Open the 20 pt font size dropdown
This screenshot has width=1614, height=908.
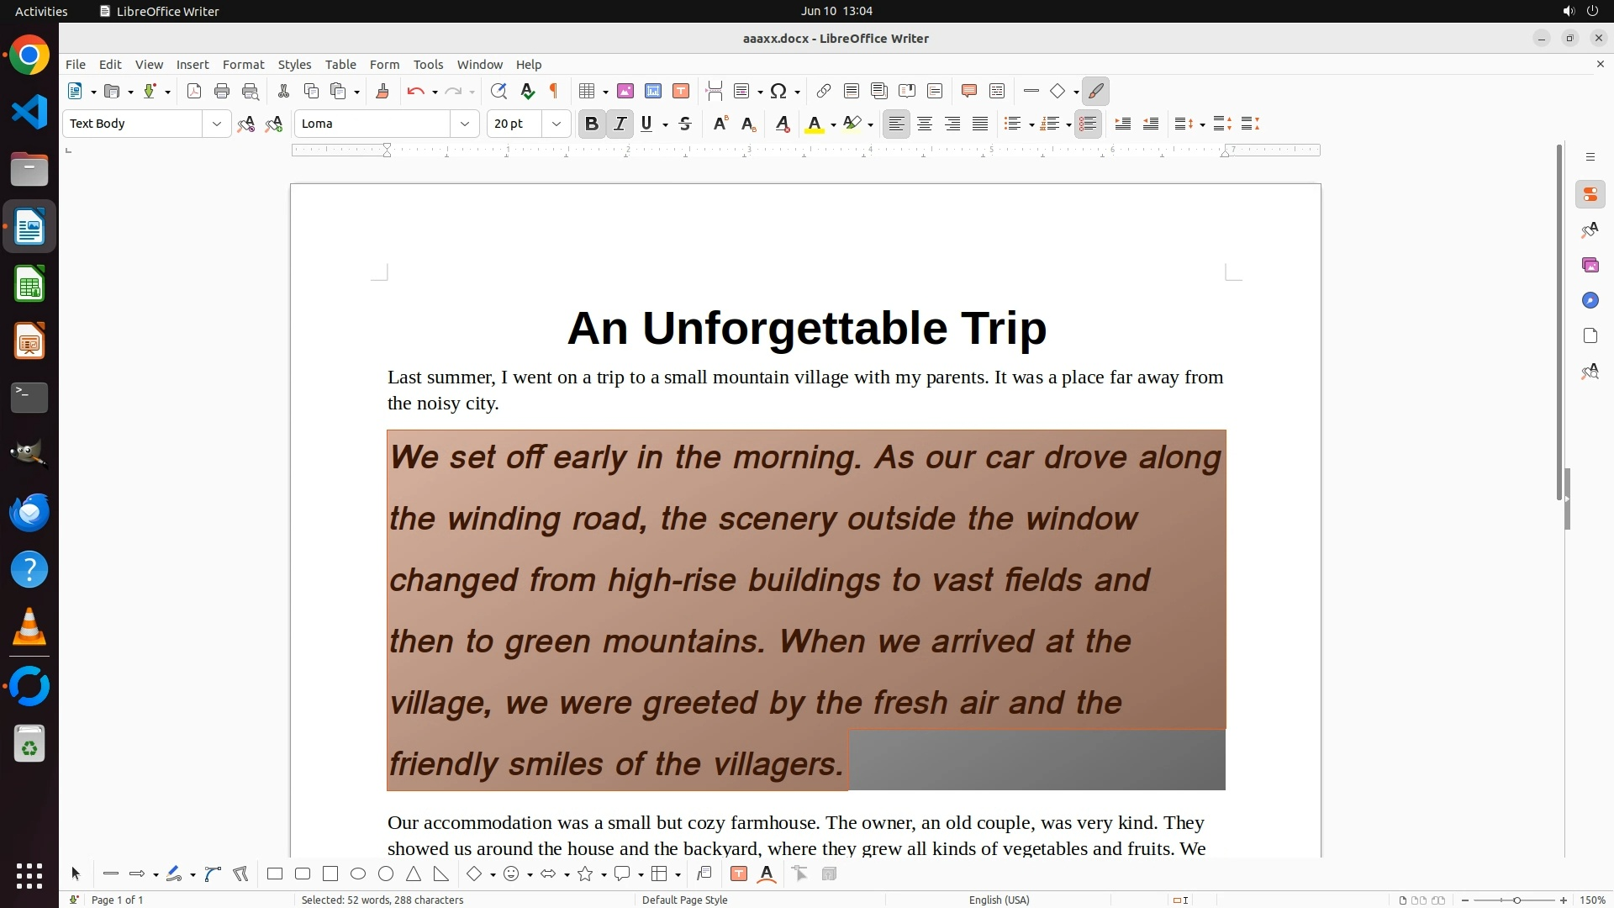point(556,124)
